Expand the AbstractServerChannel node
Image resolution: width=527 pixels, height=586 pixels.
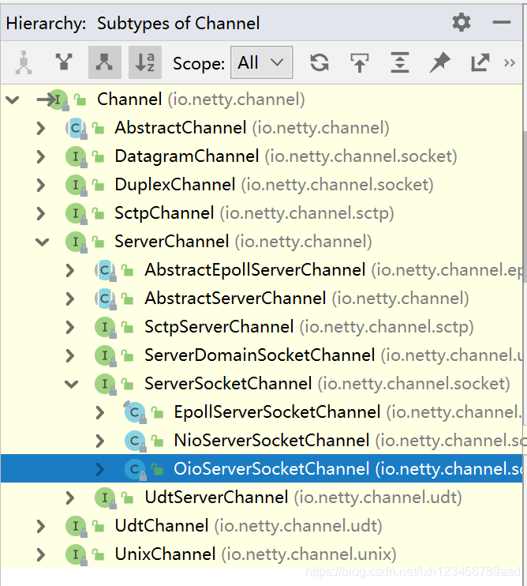69,299
